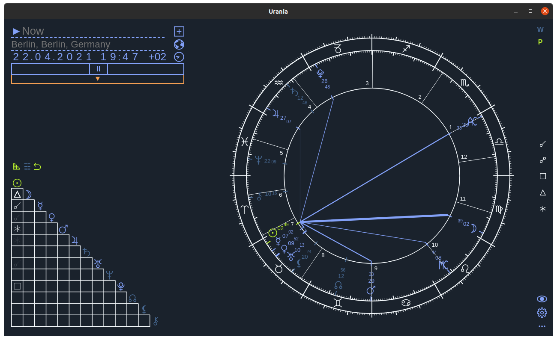Select the Jupiter glyph in the aspect table
Image resolution: width=557 pixels, height=340 pixels.
click(x=75, y=240)
